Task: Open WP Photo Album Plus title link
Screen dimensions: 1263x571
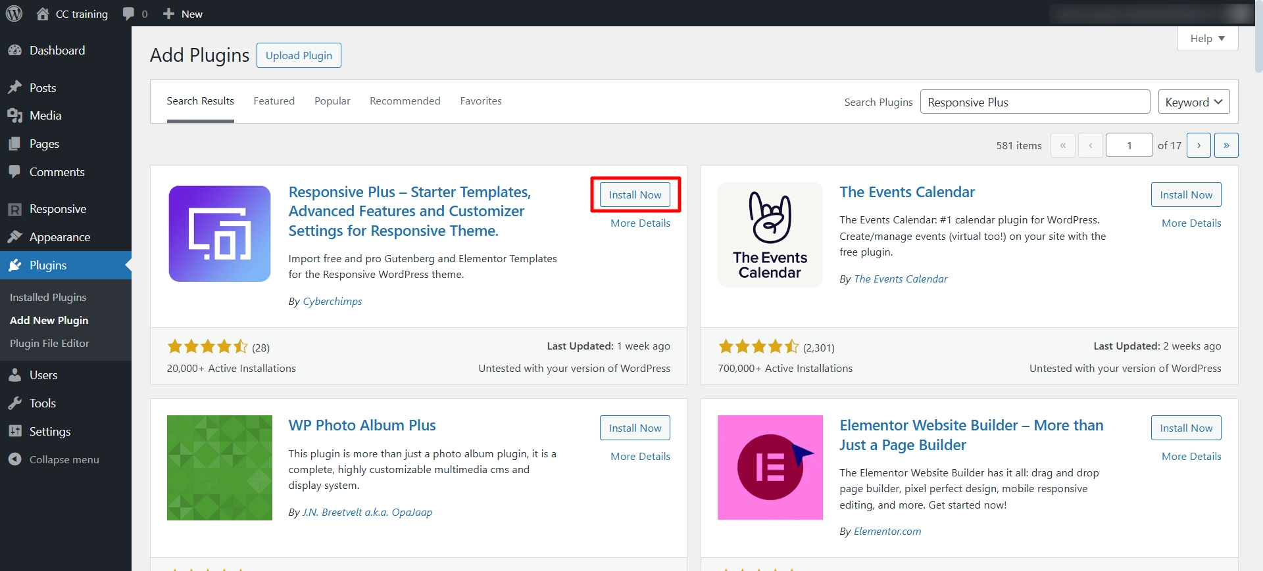Action: (362, 426)
